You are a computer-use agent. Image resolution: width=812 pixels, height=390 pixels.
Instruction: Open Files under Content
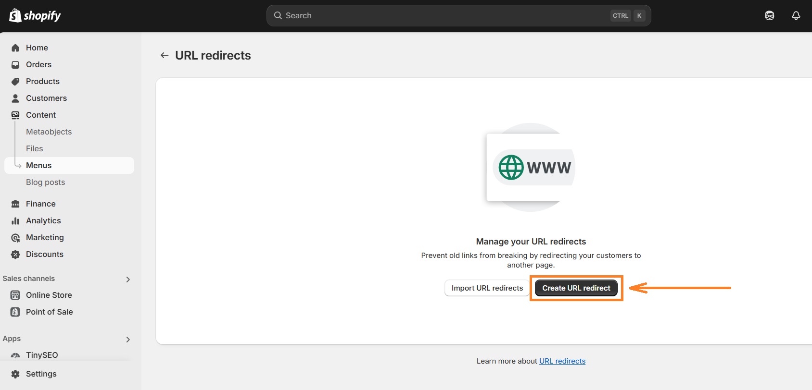pos(35,148)
